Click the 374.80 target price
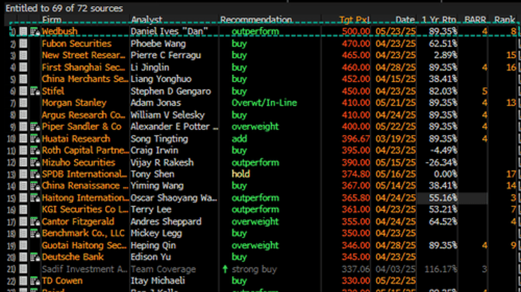 coord(356,174)
